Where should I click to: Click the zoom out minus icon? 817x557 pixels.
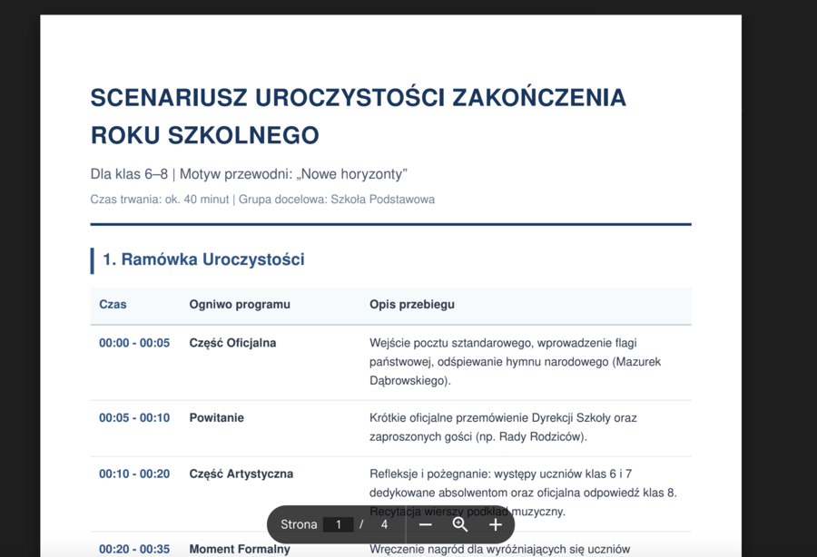point(425,524)
